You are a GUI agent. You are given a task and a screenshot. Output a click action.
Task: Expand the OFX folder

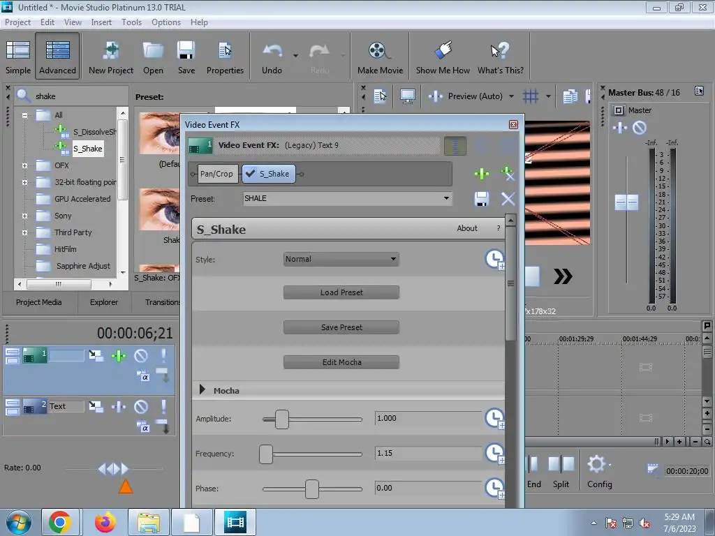(24, 165)
